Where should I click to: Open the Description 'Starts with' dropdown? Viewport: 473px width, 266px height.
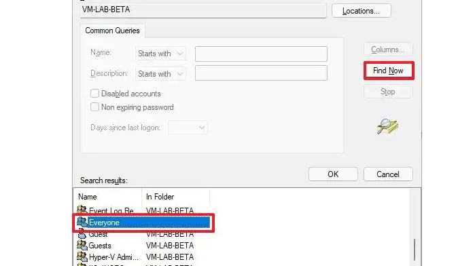(160, 74)
